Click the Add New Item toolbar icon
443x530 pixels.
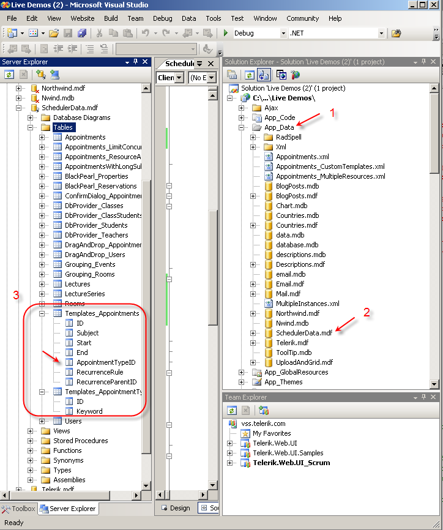33,33
